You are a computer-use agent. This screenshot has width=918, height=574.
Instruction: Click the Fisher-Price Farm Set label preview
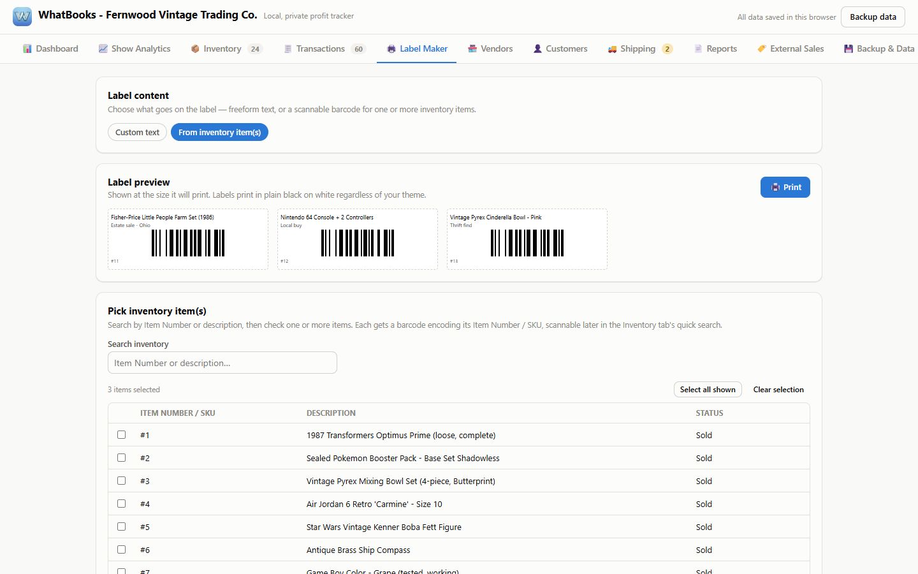tap(188, 239)
